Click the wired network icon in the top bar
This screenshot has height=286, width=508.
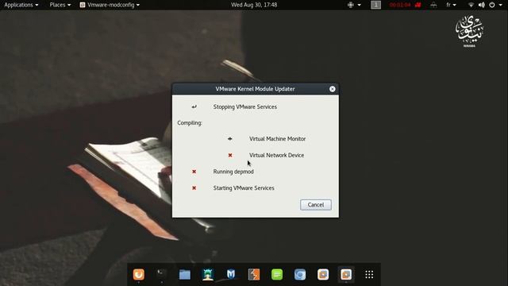433,5
